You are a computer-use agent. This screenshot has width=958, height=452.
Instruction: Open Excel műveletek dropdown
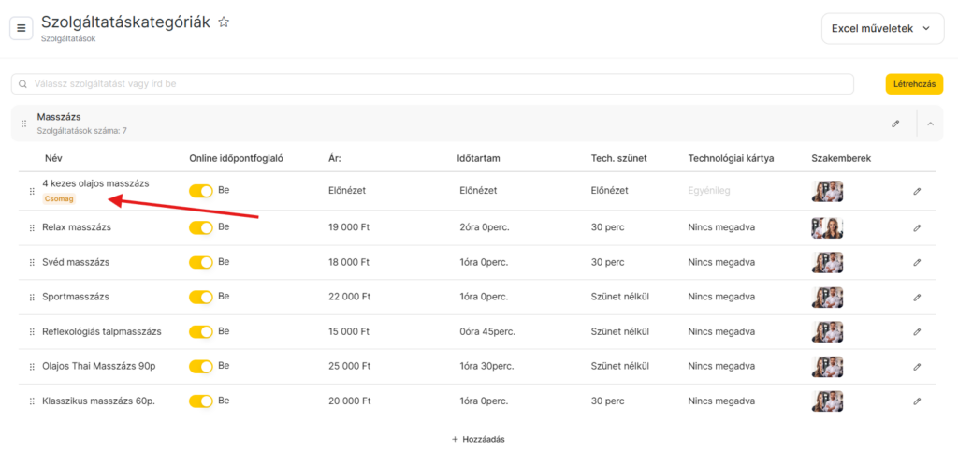click(882, 29)
